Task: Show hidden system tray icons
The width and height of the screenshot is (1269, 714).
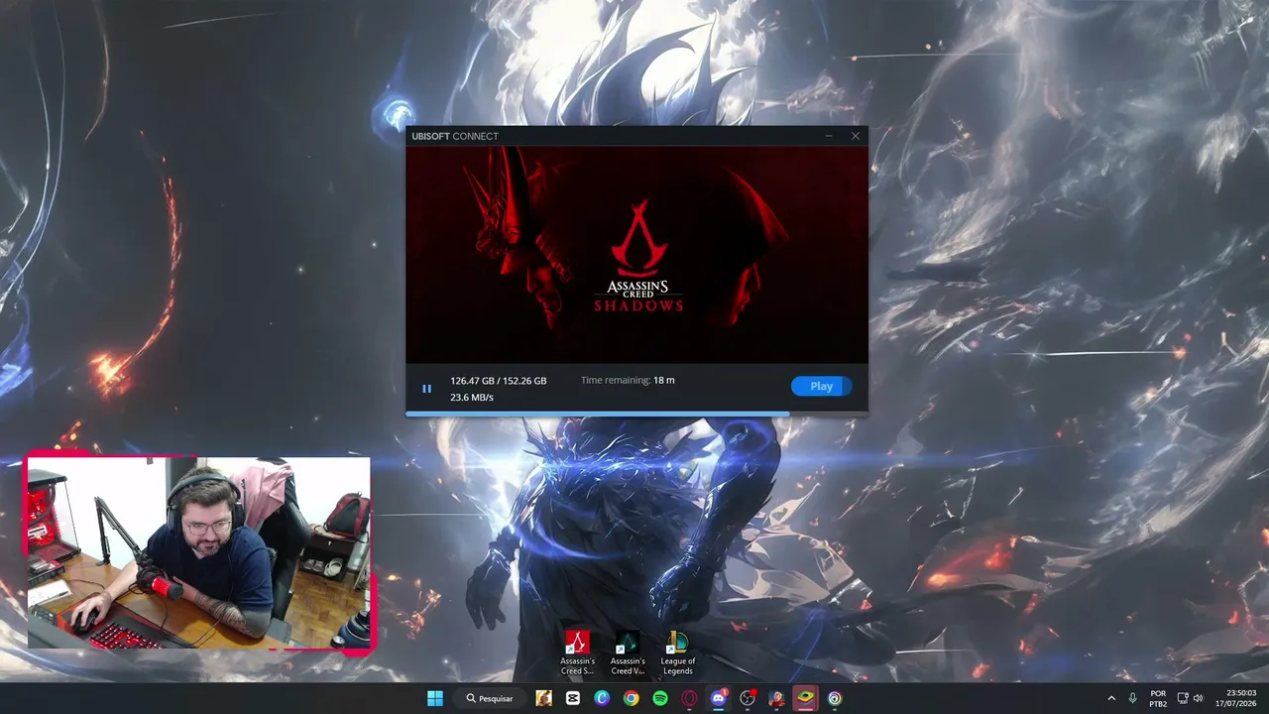Action: point(1111,698)
